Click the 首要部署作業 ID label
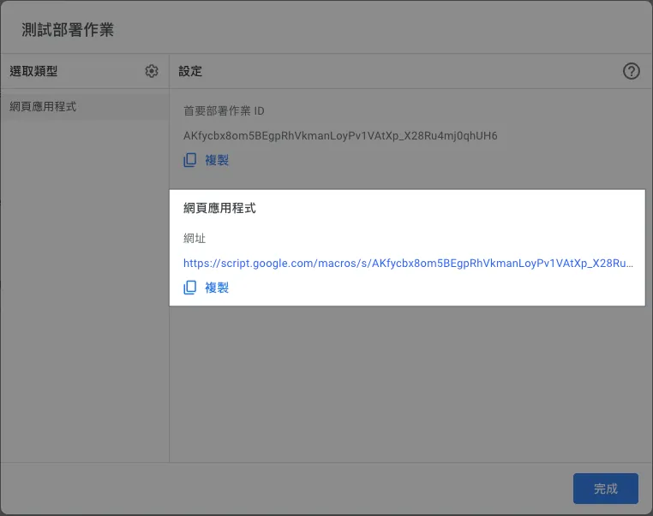653x516 pixels. (x=224, y=111)
